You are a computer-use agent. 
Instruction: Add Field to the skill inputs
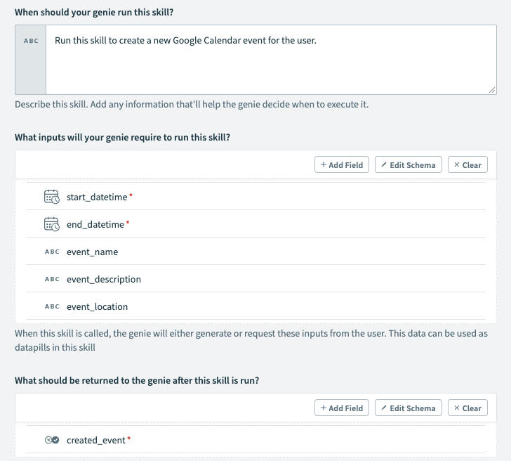pos(342,165)
